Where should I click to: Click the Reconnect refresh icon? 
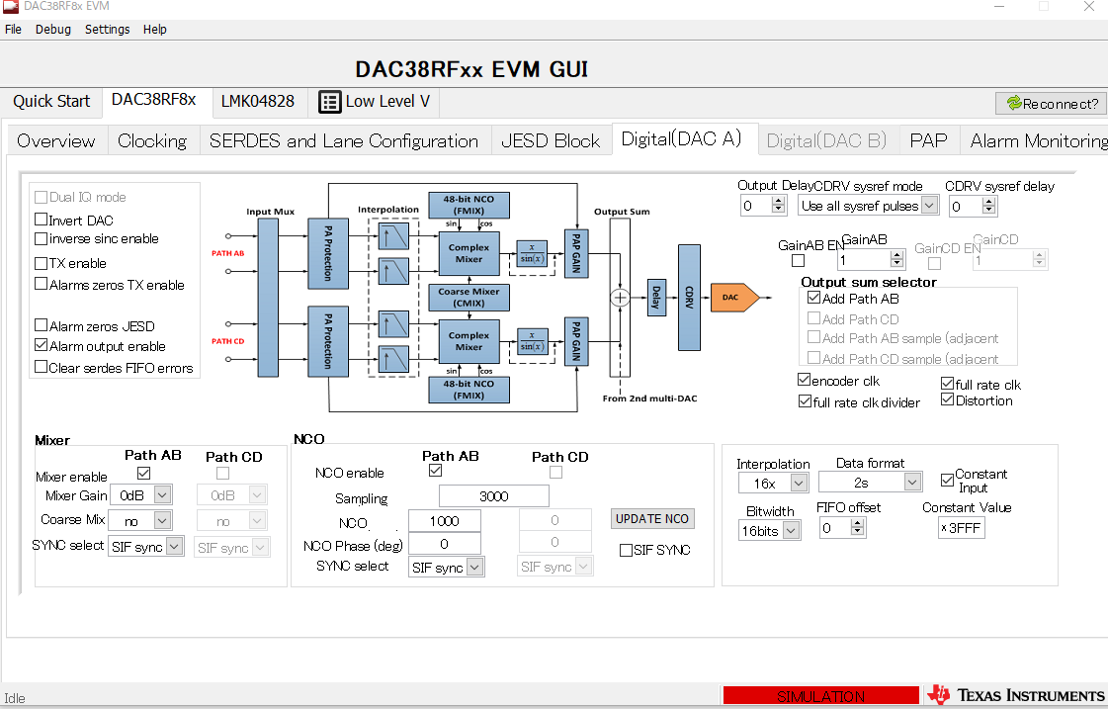click(1014, 103)
